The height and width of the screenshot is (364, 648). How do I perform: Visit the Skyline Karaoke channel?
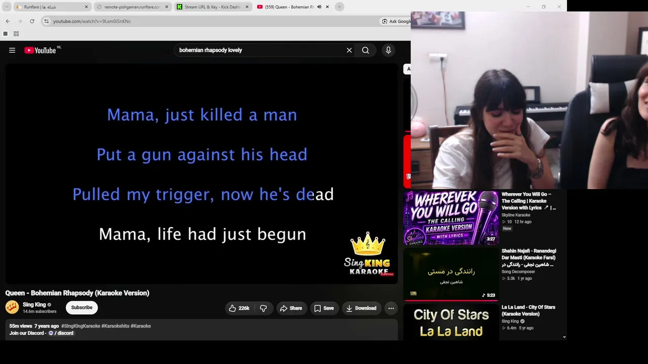516,215
